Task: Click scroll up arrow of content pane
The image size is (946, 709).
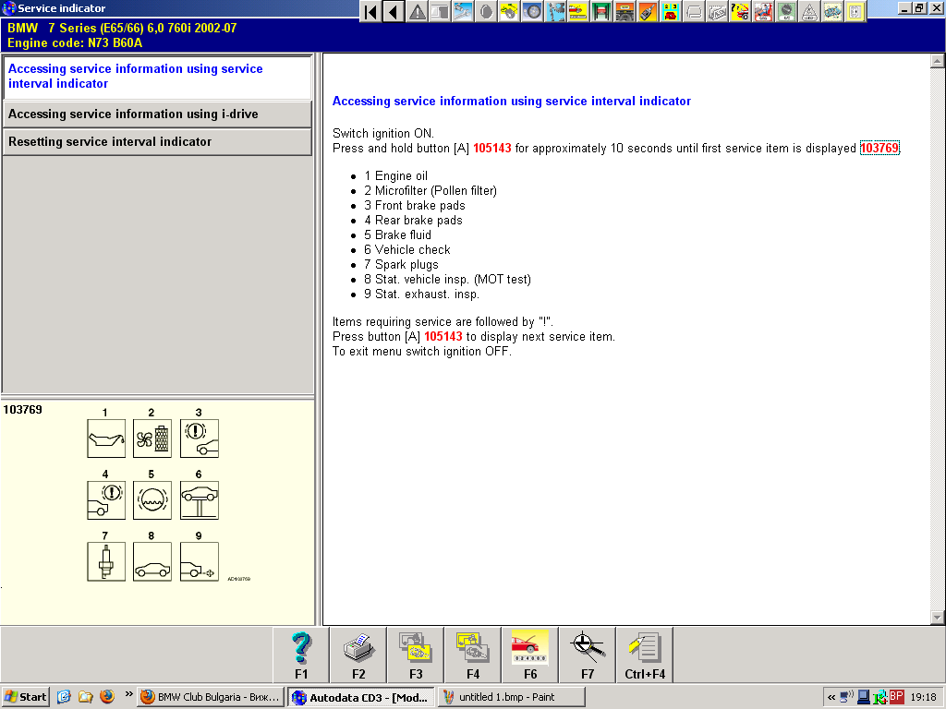Action: 937,61
